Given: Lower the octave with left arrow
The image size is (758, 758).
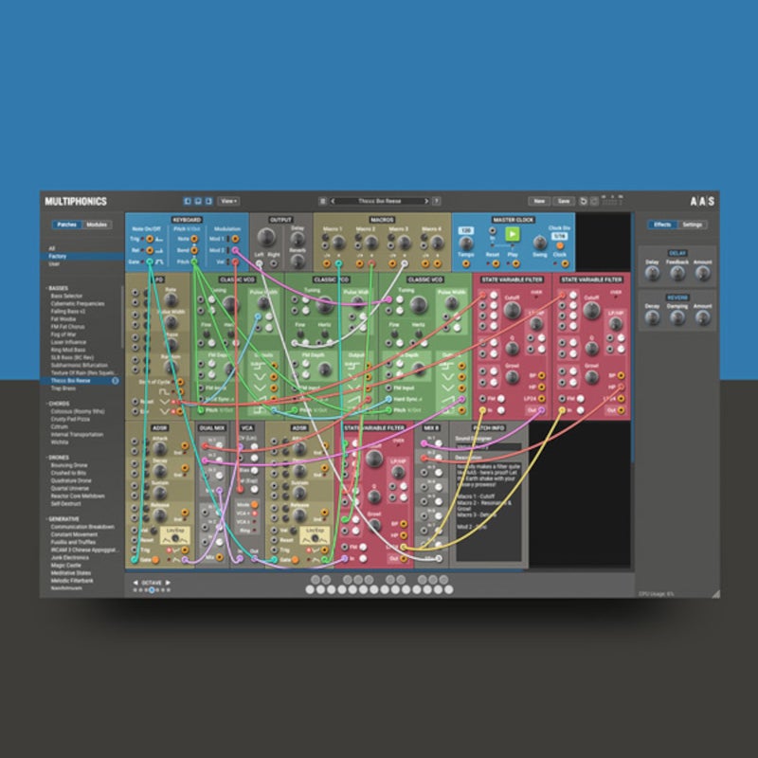Looking at the screenshot, I should pyautogui.click(x=135, y=583).
